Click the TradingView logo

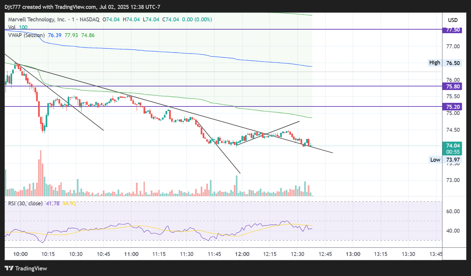click(x=26, y=268)
